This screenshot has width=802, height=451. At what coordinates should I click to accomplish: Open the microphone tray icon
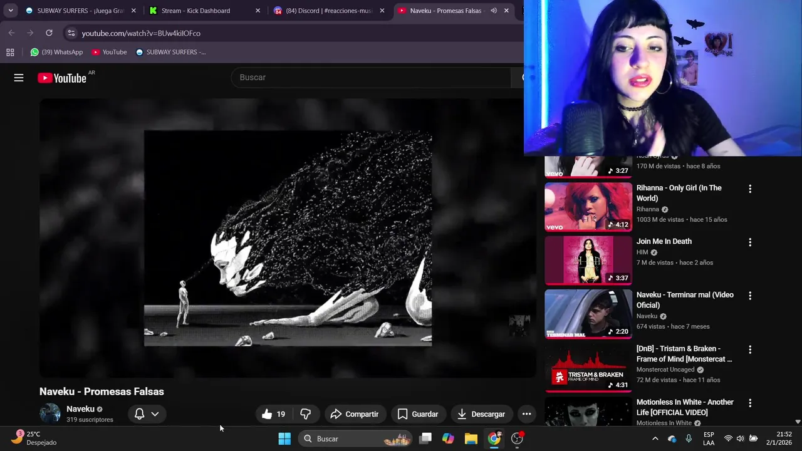coord(689,438)
